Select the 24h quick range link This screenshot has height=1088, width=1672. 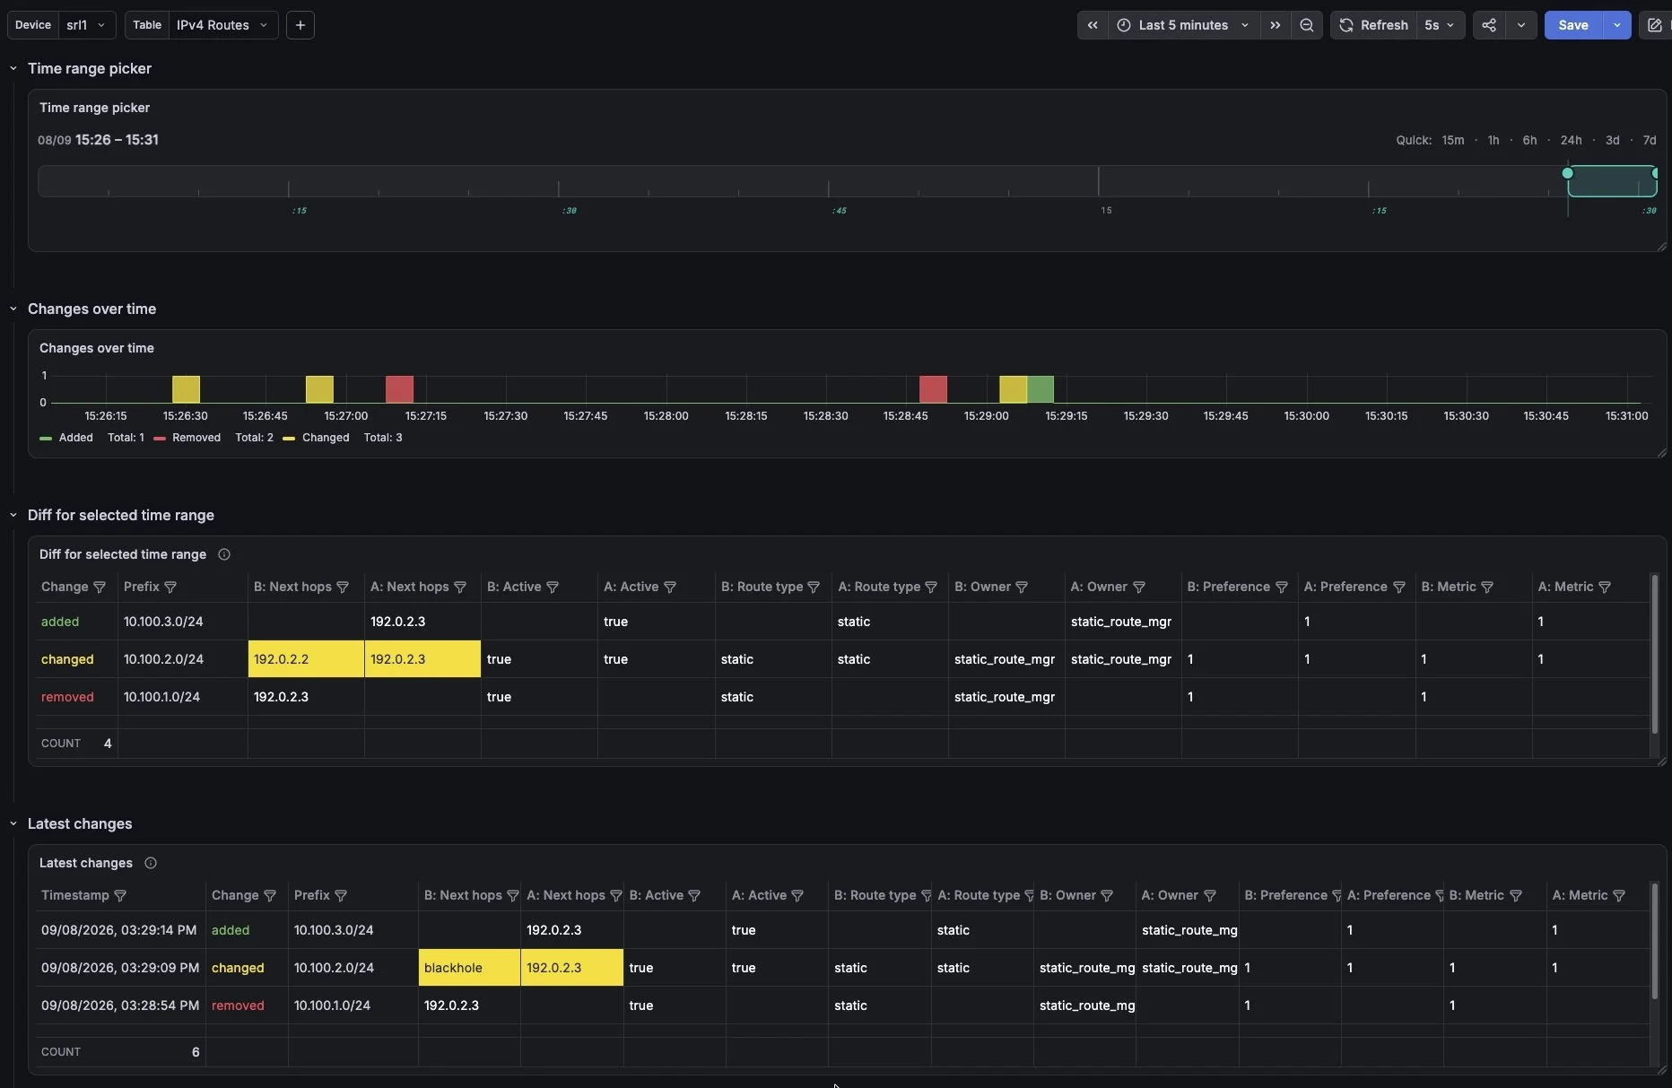(x=1571, y=140)
